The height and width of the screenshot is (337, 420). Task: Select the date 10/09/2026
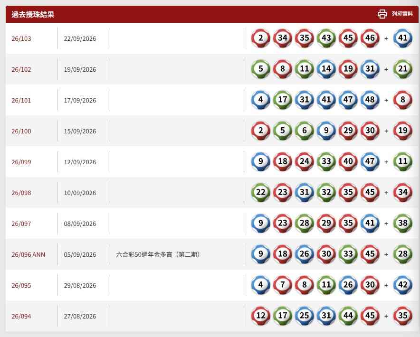click(80, 193)
